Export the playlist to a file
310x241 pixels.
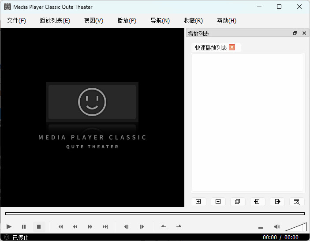[x=277, y=201]
